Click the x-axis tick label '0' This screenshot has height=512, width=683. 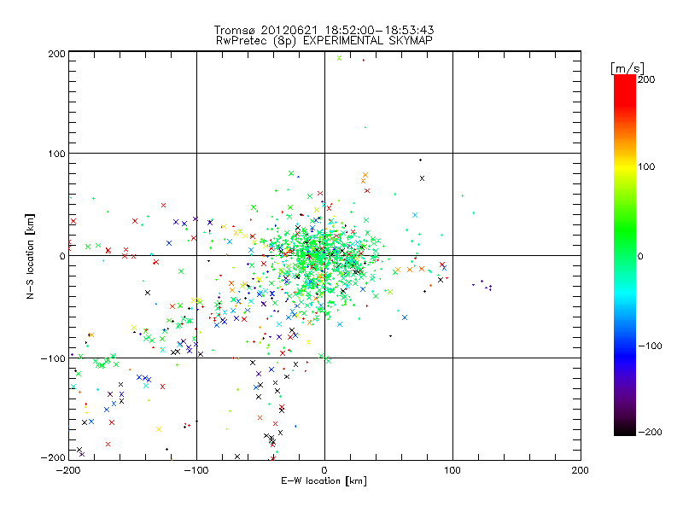tap(324, 470)
